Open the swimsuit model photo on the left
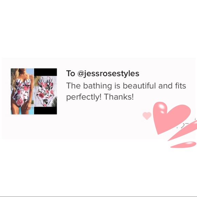The width and height of the screenshot is (197, 197). (x=22, y=91)
